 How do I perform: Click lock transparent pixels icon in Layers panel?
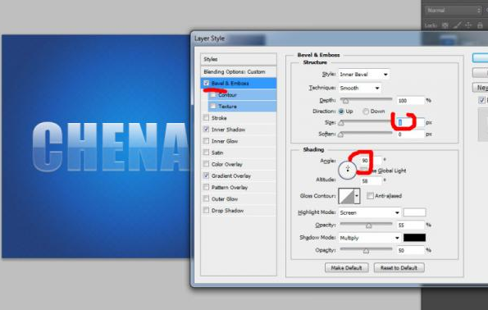445,25
